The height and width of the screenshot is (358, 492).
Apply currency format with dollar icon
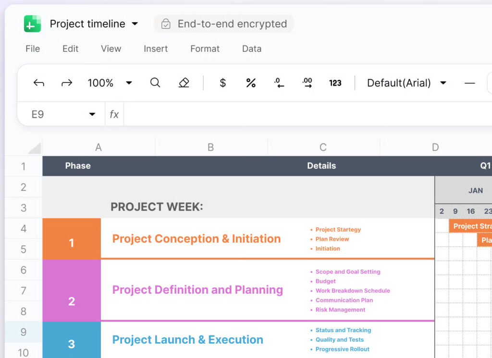[222, 83]
